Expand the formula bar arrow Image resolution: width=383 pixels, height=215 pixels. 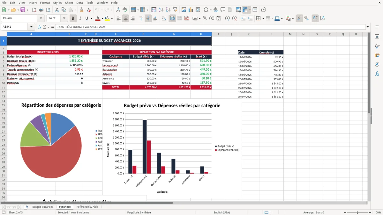368,27
